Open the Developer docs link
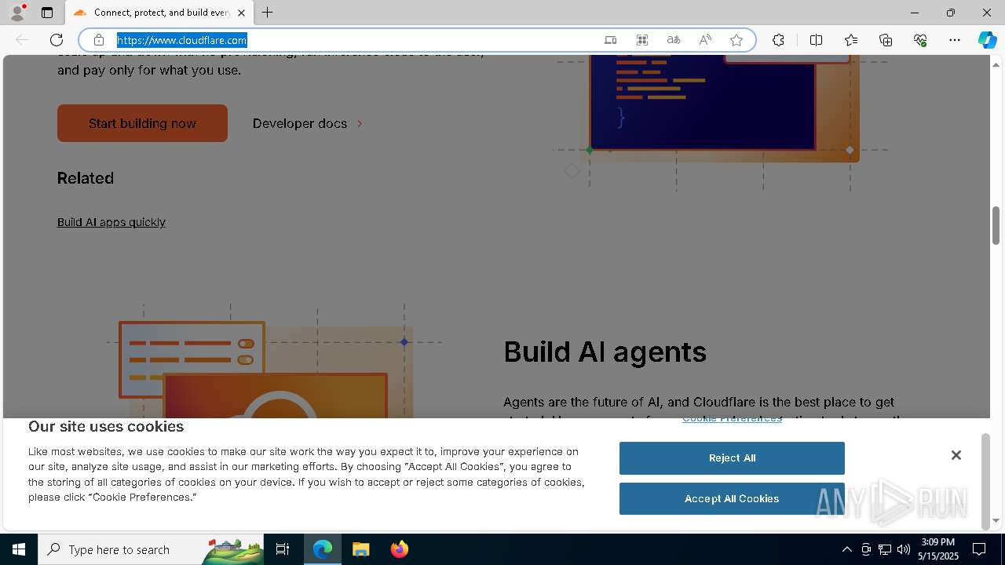This screenshot has height=565, width=1005. 300,123
